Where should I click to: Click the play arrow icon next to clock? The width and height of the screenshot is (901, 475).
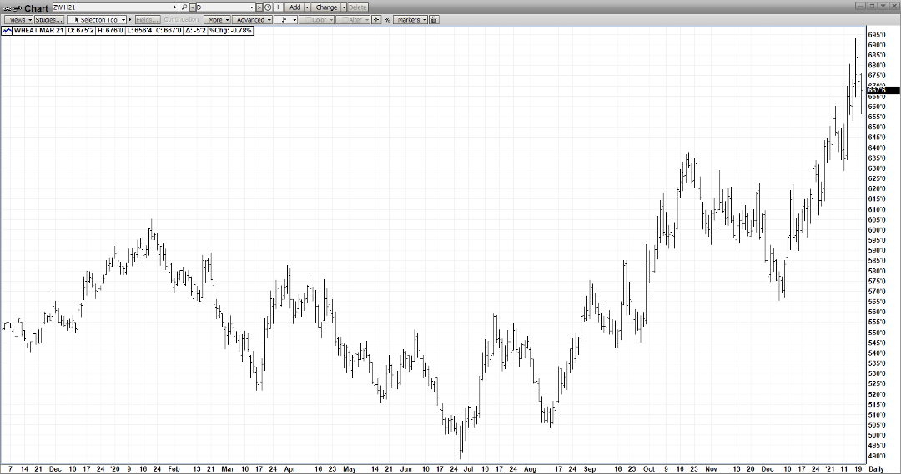tap(279, 7)
